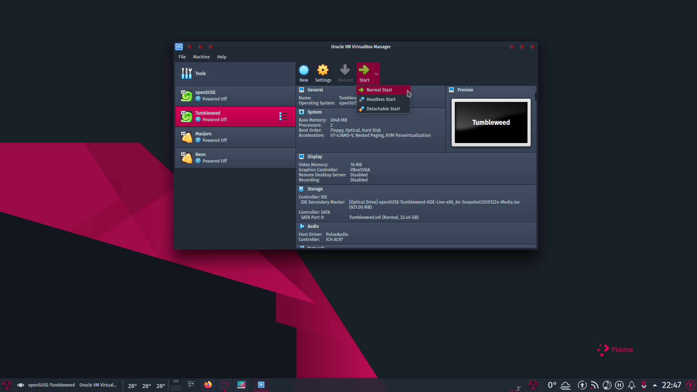Click the System section header
Screen dimensions: 697x392
314,112
